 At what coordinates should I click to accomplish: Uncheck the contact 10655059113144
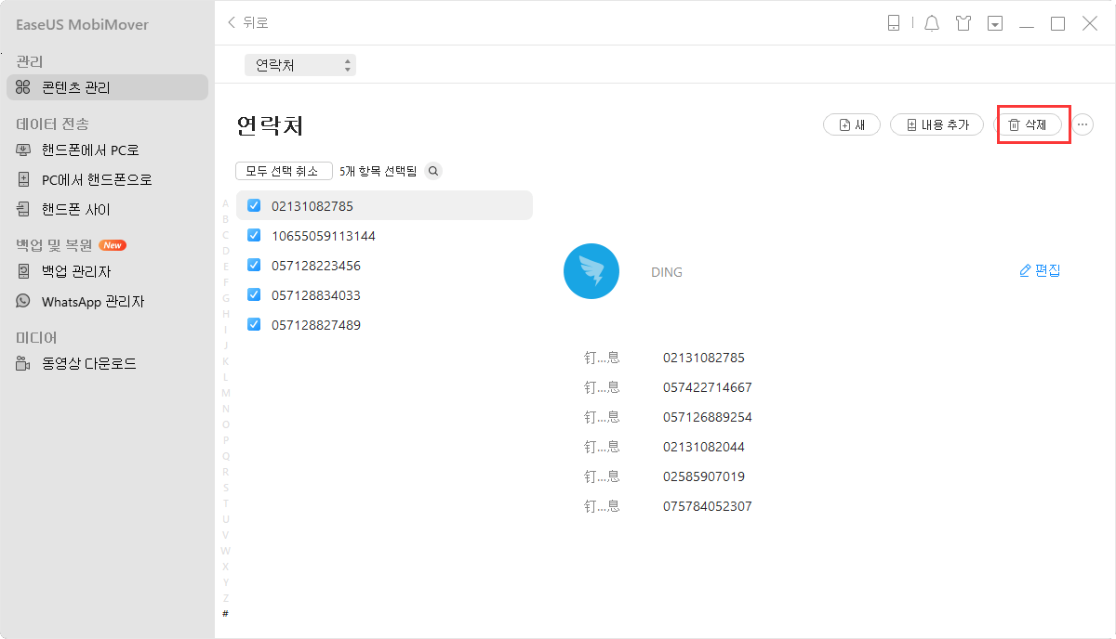254,235
